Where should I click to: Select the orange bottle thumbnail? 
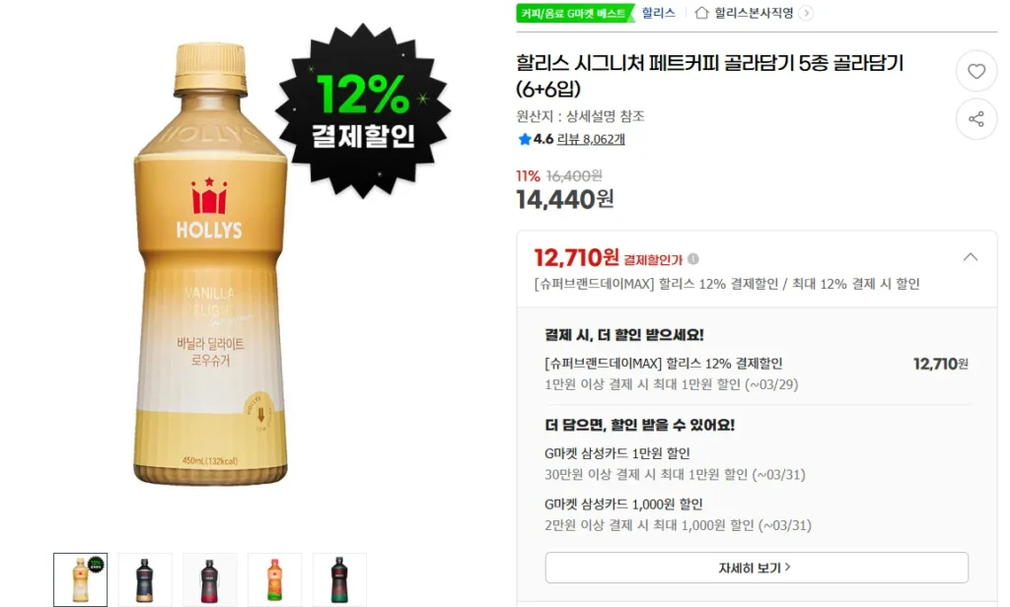(x=275, y=579)
